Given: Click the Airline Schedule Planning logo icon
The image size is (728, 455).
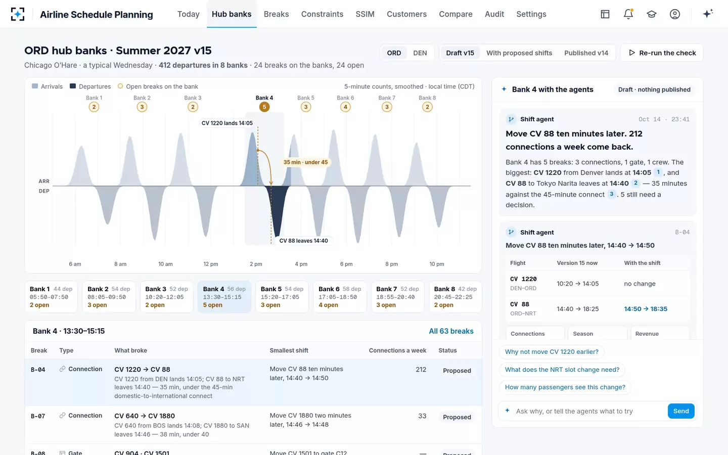Looking at the screenshot, I should point(18,14).
